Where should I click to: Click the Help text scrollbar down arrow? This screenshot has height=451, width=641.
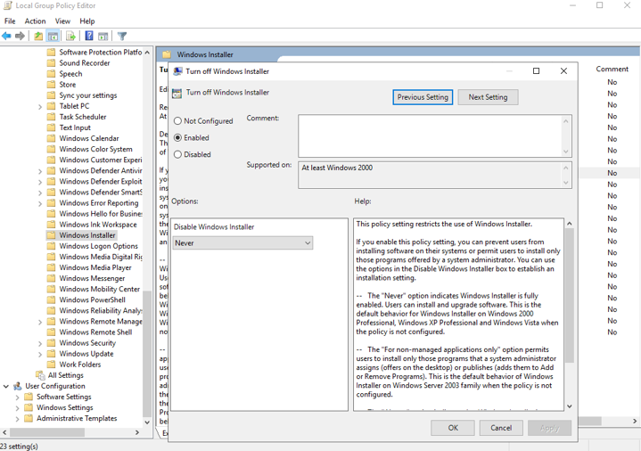pyautogui.click(x=569, y=406)
